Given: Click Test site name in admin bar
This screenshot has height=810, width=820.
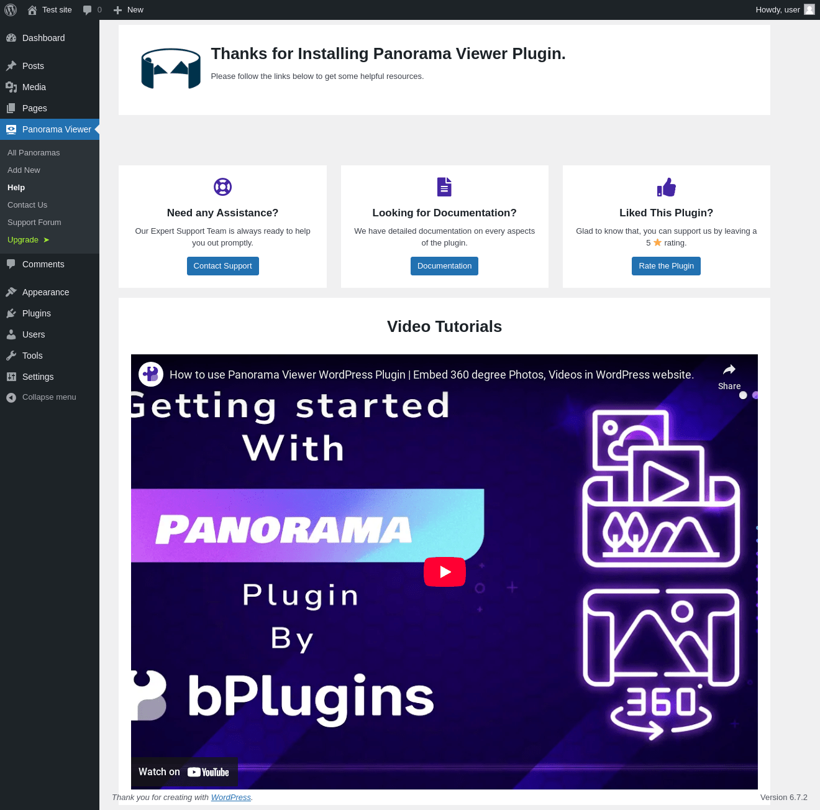Looking at the screenshot, I should pyautogui.click(x=57, y=10).
